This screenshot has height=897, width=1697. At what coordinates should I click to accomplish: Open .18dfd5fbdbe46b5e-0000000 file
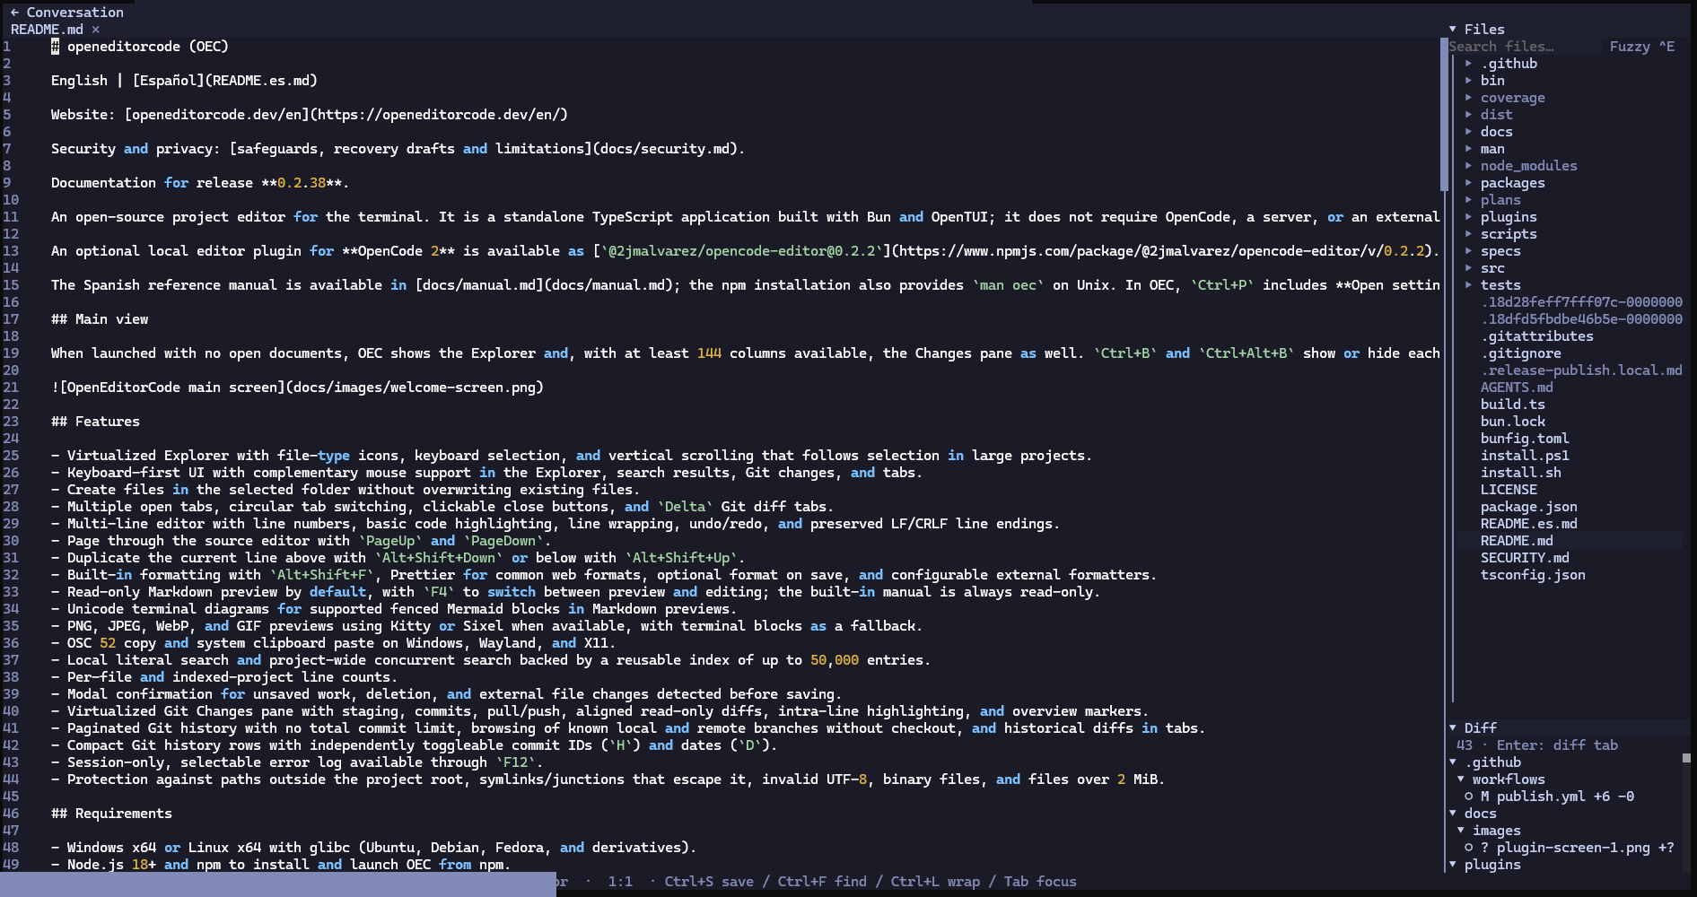(1581, 319)
